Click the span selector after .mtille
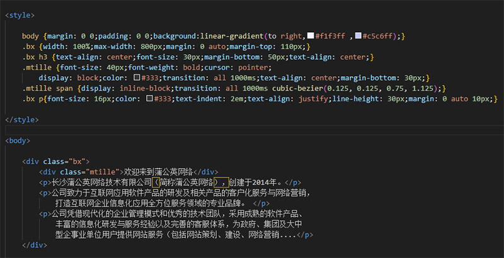Screen dimensions: 504x258 pyautogui.click(x=64, y=88)
